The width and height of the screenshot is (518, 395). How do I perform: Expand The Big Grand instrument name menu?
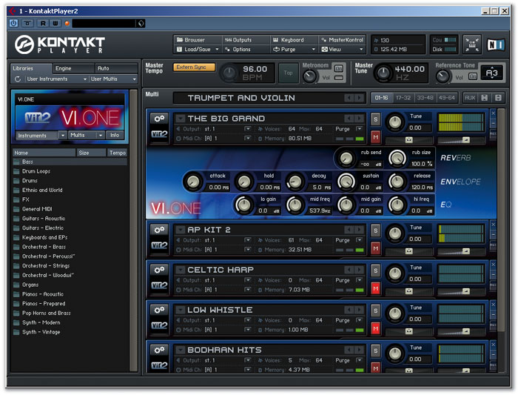(x=180, y=119)
